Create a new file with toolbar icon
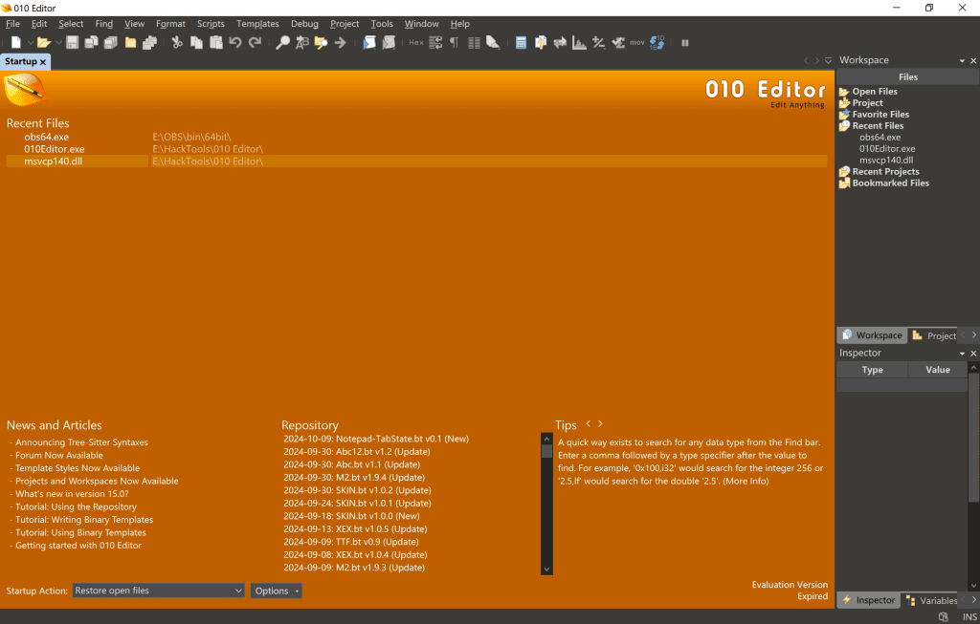Image resolution: width=980 pixels, height=624 pixels. [x=15, y=42]
